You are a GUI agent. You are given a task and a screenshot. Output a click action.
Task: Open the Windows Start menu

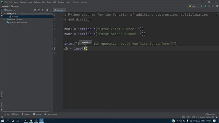(x=2, y=121)
